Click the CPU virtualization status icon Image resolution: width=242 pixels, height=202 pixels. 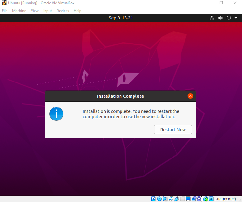pyautogui.click(x=200, y=199)
